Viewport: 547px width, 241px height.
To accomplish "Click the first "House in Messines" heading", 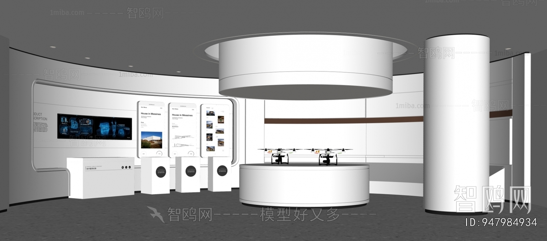I will coord(151,114).
